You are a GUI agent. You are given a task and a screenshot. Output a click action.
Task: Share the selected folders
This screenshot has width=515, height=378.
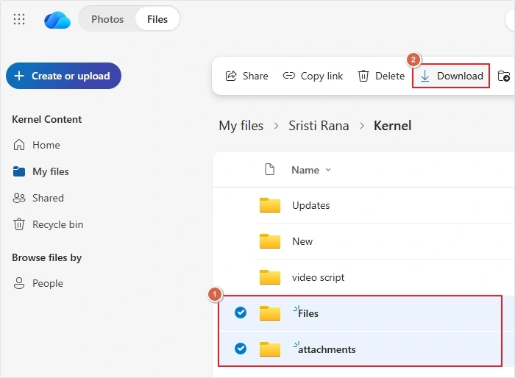[x=246, y=76]
